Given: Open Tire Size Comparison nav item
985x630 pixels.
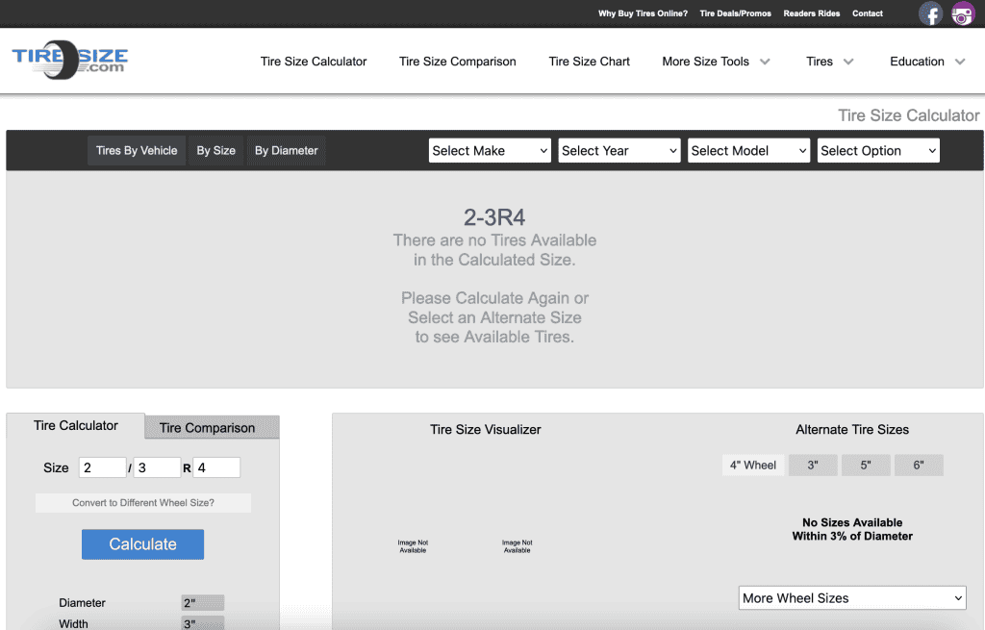Looking at the screenshot, I should (x=457, y=62).
